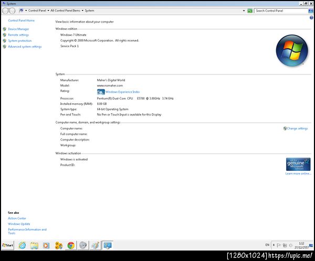Click the Windows 7 Ultimate text
315x261 pixels.
73,35
